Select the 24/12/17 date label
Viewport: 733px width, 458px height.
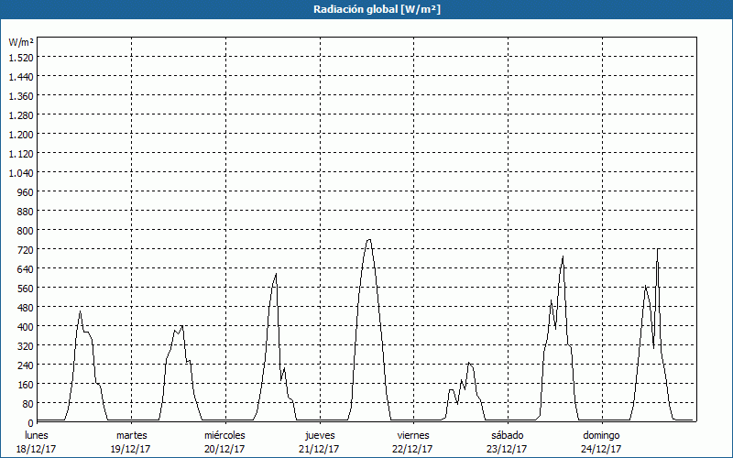pos(601,449)
